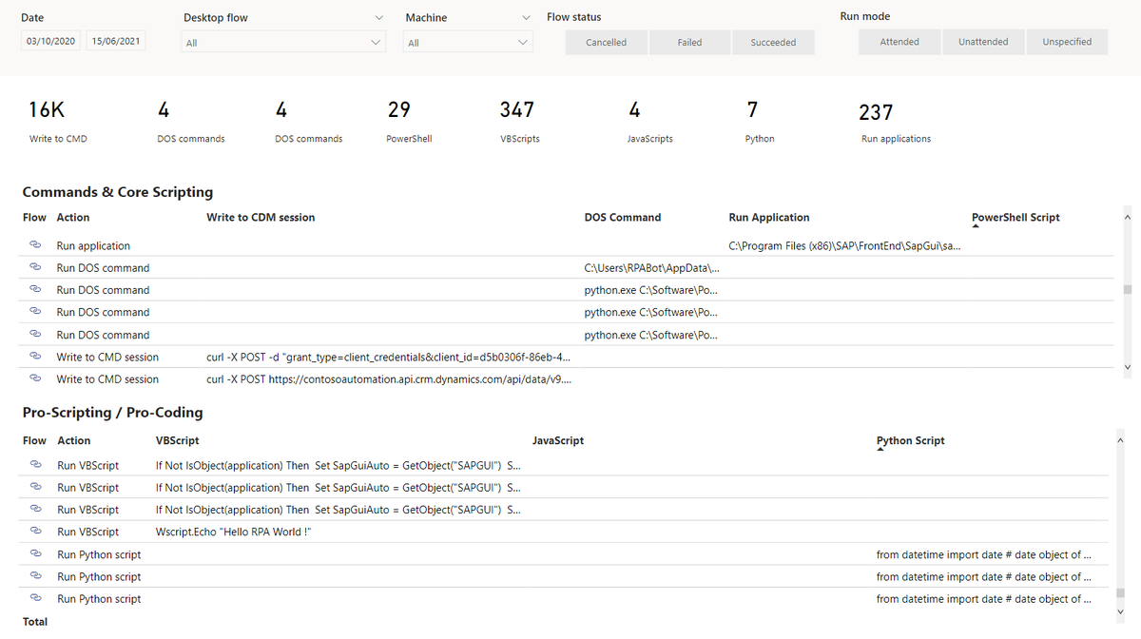Click chevron next to Machine label
Viewport: 1141px width, 639px height.
coord(526,17)
